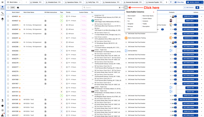Viewport: 204px width, 117px height.
Task: Show more tabs with right chevron
Action: 167,2
